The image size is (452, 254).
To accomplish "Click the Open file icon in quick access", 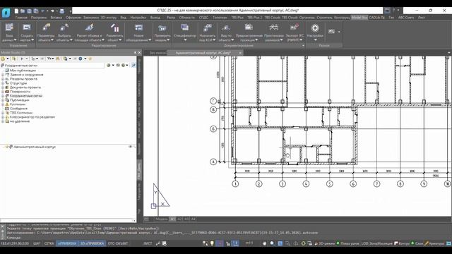I will [x=23, y=11].
